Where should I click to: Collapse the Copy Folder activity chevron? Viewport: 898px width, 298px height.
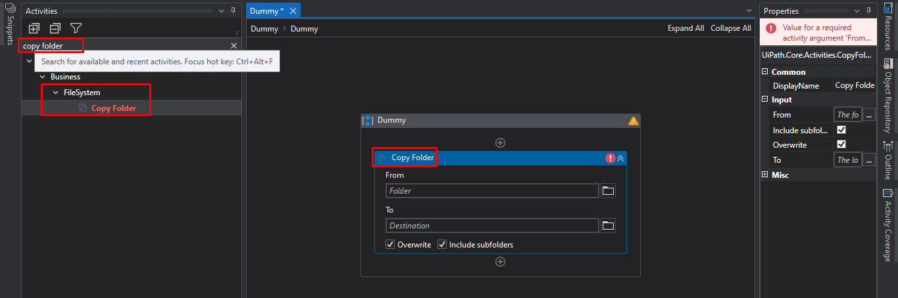[620, 158]
